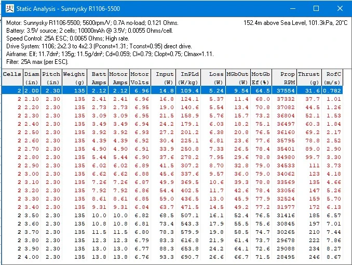
Task: Click the app icon in the title bar
Action: (9, 9)
